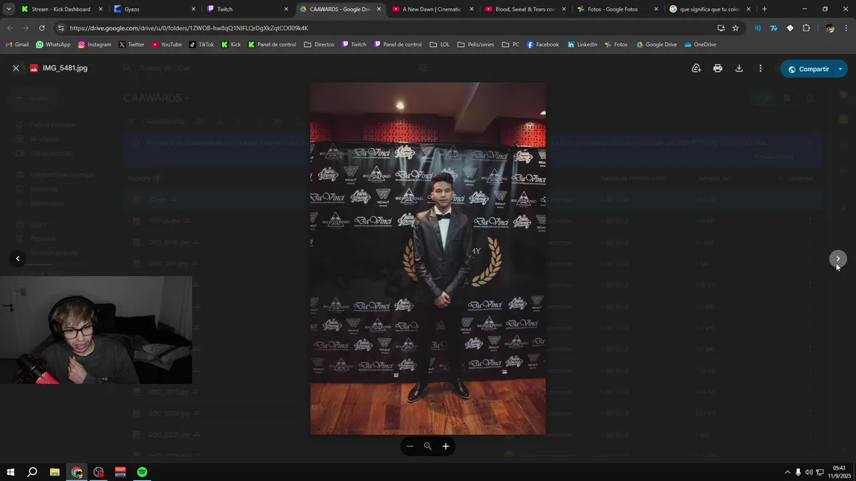The height and width of the screenshot is (481, 856).
Task: Click the previewed photo of the man
Action: click(428, 259)
